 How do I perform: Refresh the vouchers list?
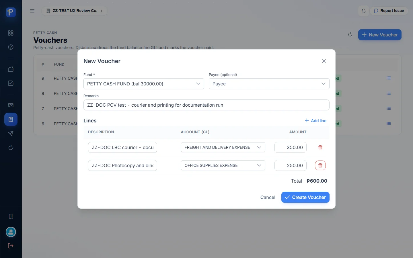[350, 34]
